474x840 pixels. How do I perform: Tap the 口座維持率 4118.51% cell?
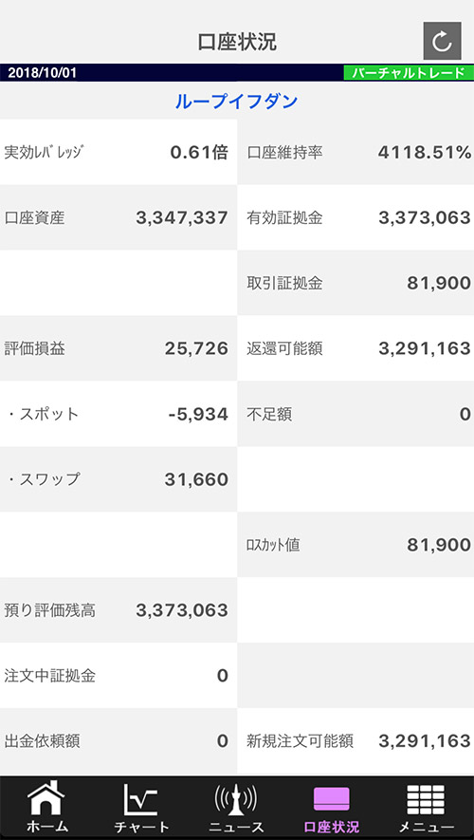point(355,152)
